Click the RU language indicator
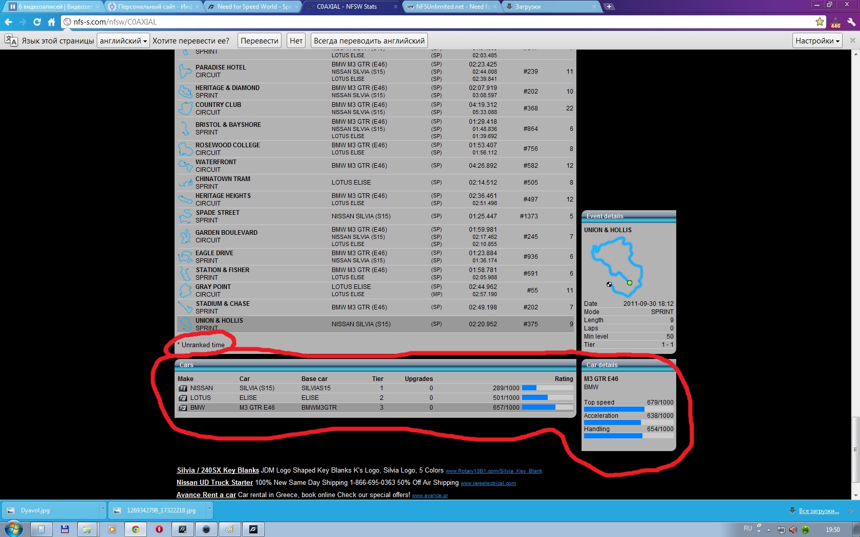 pos(748,528)
